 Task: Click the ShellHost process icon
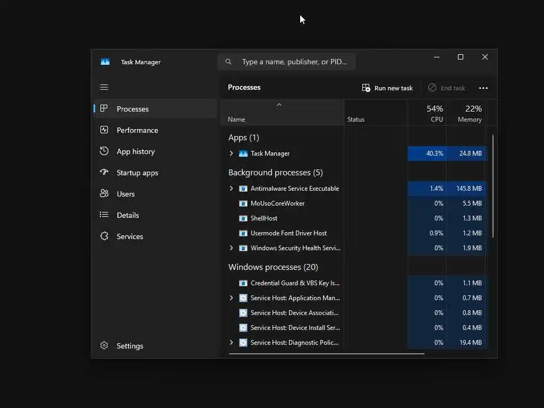pos(243,218)
